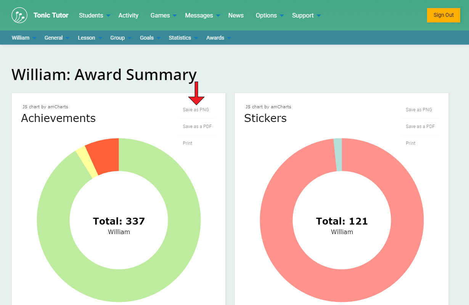Image resolution: width=469 pixels, height=305 pixels.
Task: Click the orange slice in Achievements chart
Action: point(104,154)
